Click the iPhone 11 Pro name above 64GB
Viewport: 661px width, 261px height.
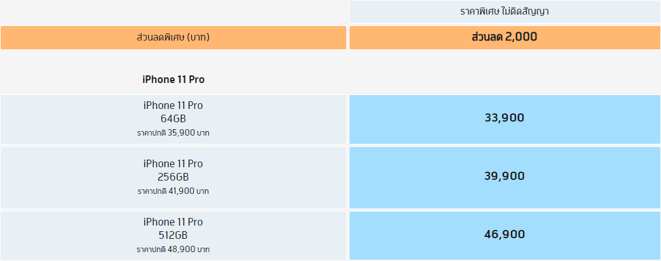[x=173, y=106]
